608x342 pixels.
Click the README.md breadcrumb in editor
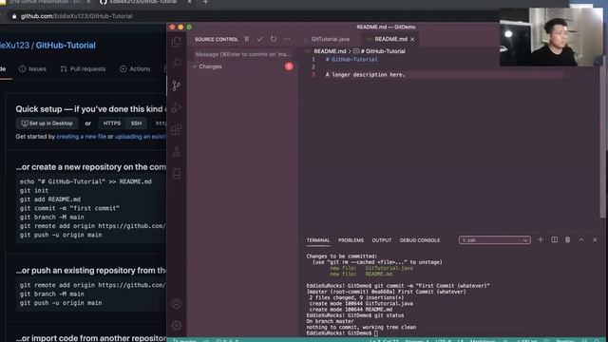(330, 51)
